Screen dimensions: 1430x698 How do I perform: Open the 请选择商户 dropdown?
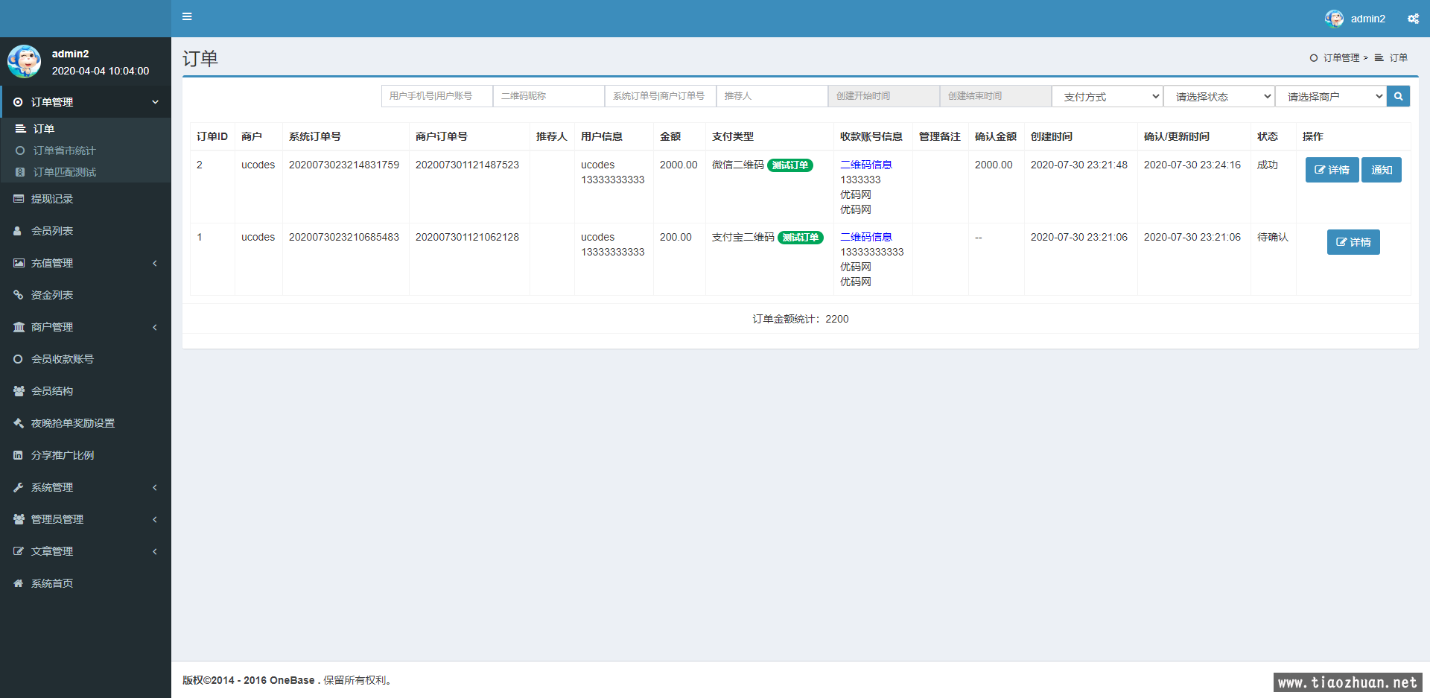(x=1331, y=96)
